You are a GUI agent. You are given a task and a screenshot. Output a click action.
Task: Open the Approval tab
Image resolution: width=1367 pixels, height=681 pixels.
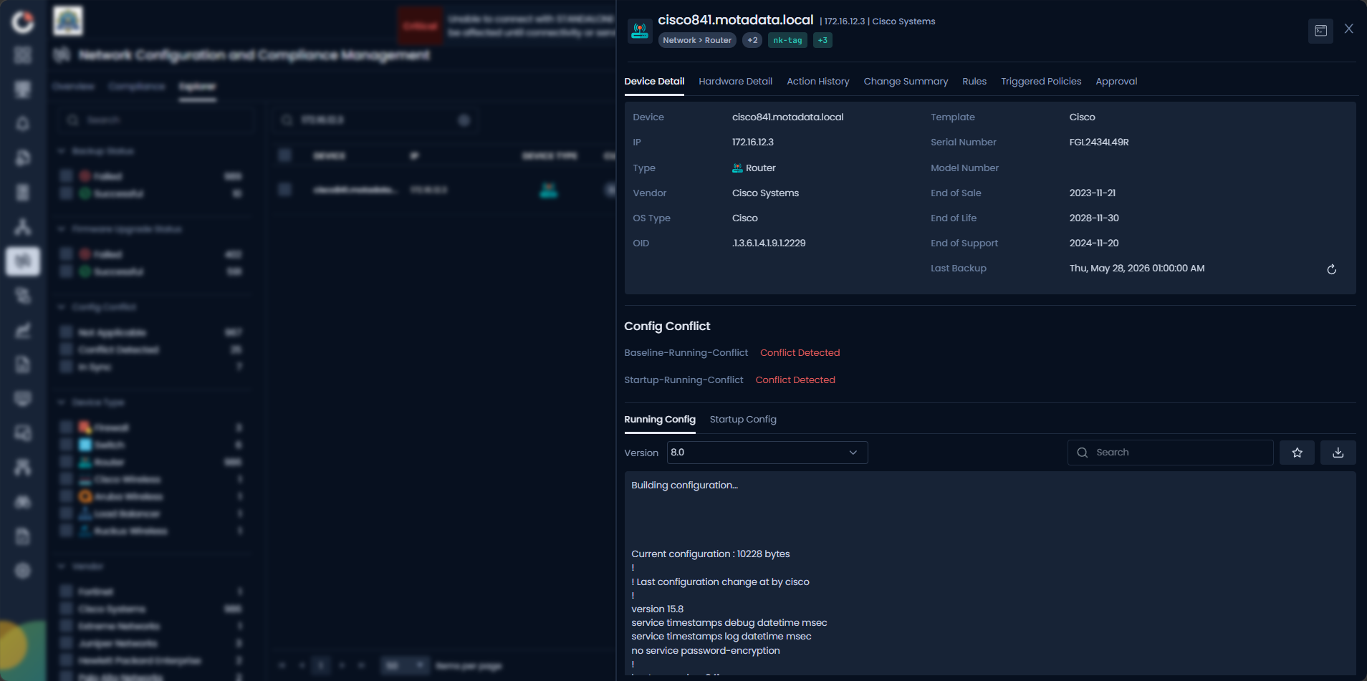click(x=1116, y=82)
